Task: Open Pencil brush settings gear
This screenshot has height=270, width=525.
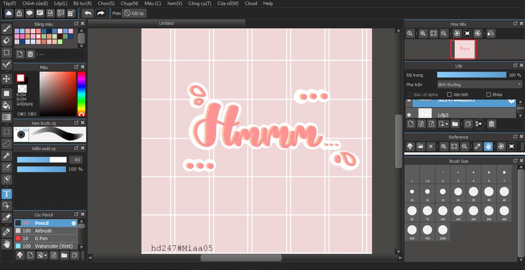Action: pyautogui.click(x=74, y=223)
